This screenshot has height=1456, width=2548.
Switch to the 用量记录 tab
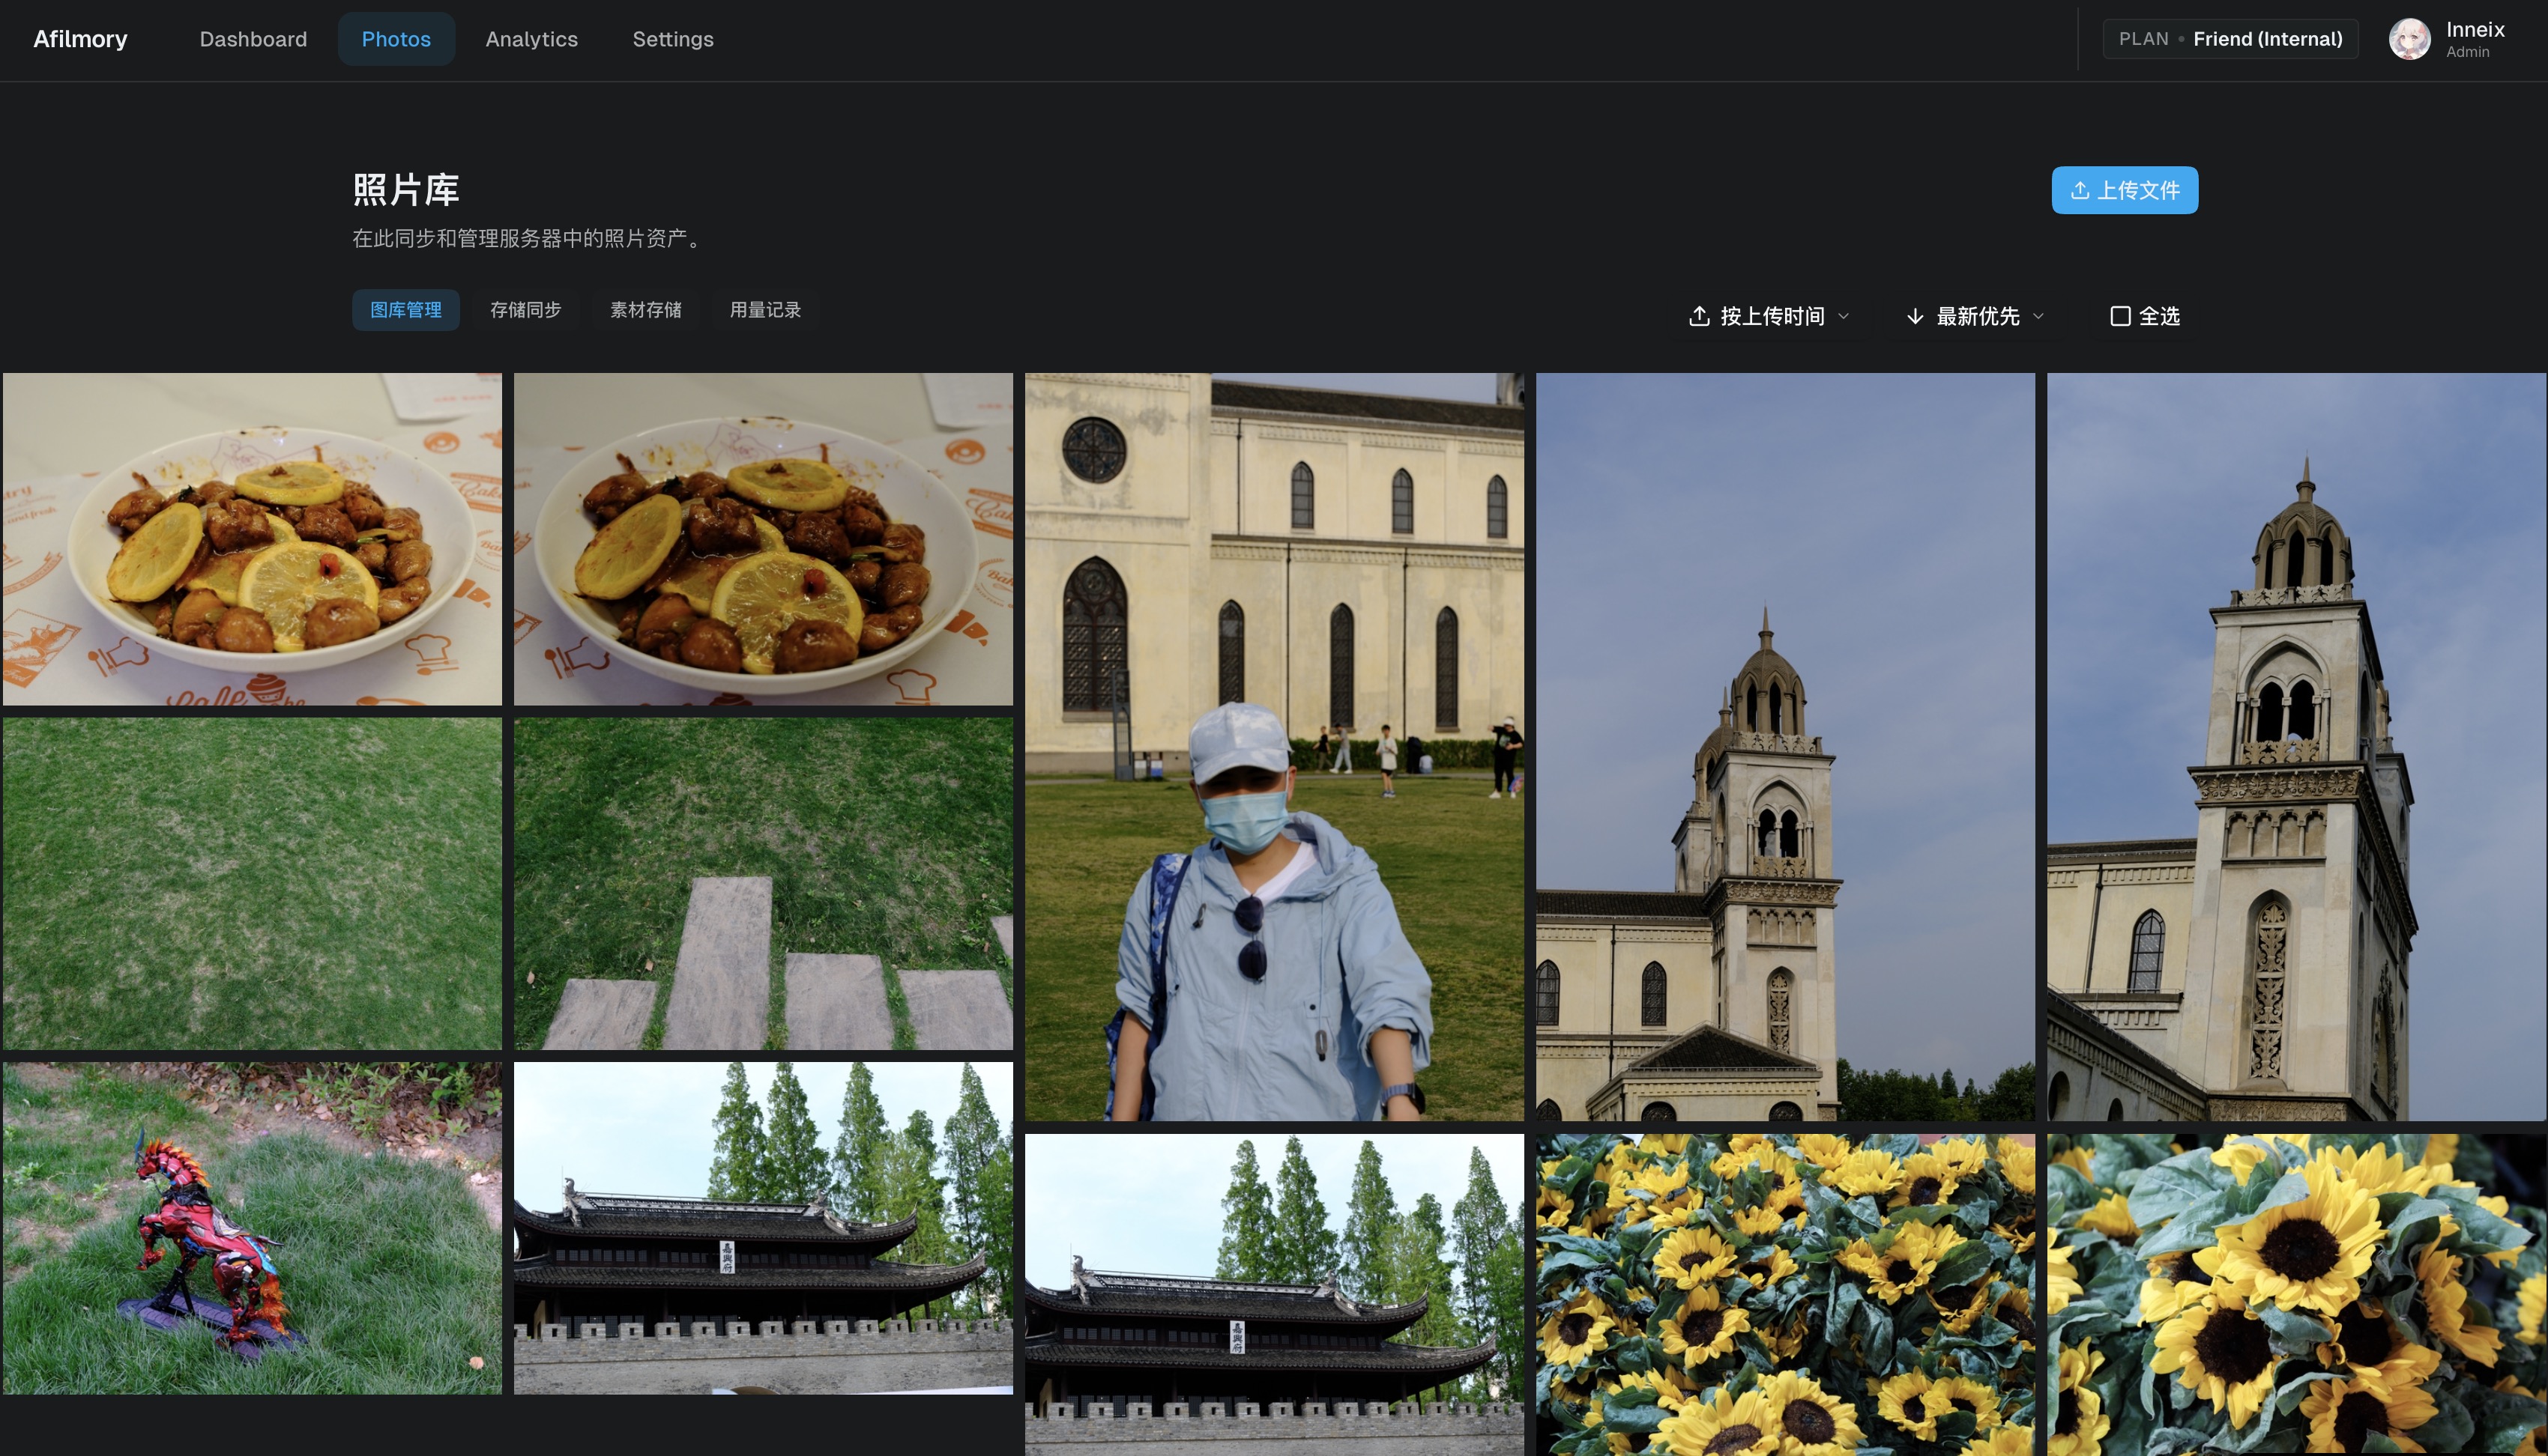[765, 310]
